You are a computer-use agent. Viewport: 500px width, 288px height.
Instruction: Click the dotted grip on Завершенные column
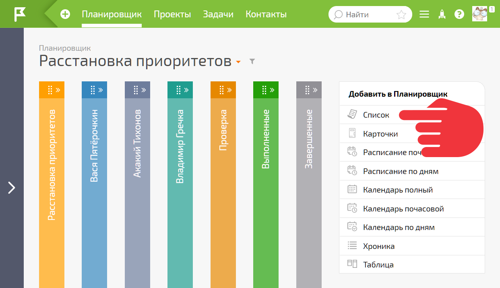click(x=307, y=90)
